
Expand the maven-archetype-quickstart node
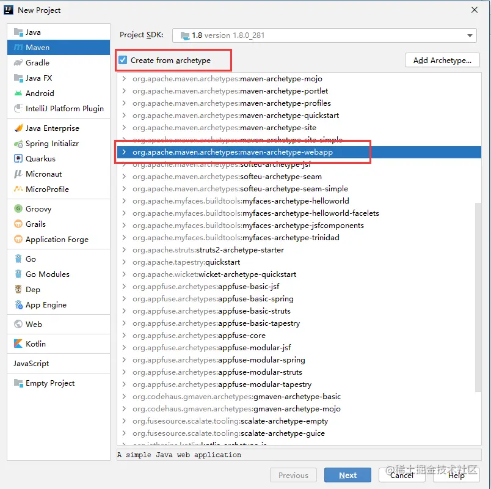tap(124, 116)
